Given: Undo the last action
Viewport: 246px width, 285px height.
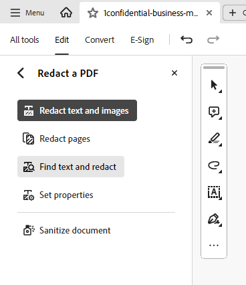Looking at the screenshot, I should (x=187, y=39).
